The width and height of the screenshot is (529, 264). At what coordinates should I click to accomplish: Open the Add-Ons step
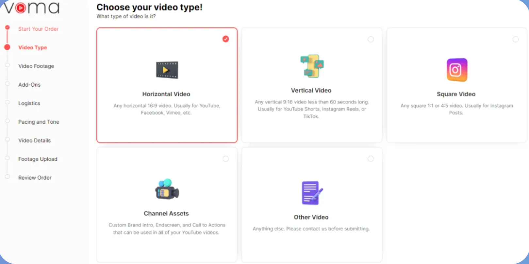[29, 85]
